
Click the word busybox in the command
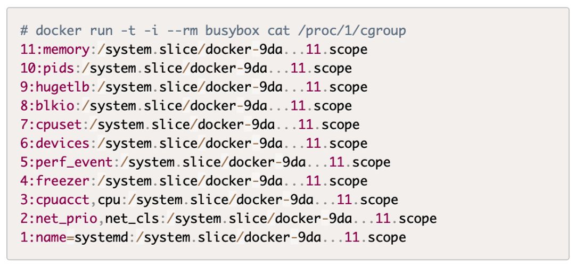(x=251, y=31)
